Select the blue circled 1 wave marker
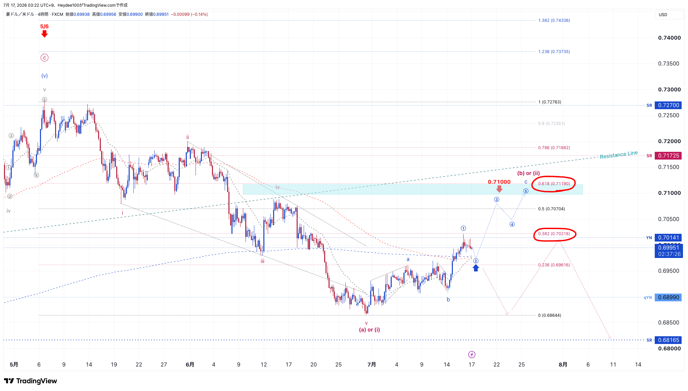Image resolution: width=688 pixels, height=391 pixels. (x=463, y=228)
